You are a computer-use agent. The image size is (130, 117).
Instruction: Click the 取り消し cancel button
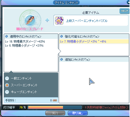coord(78,113)
